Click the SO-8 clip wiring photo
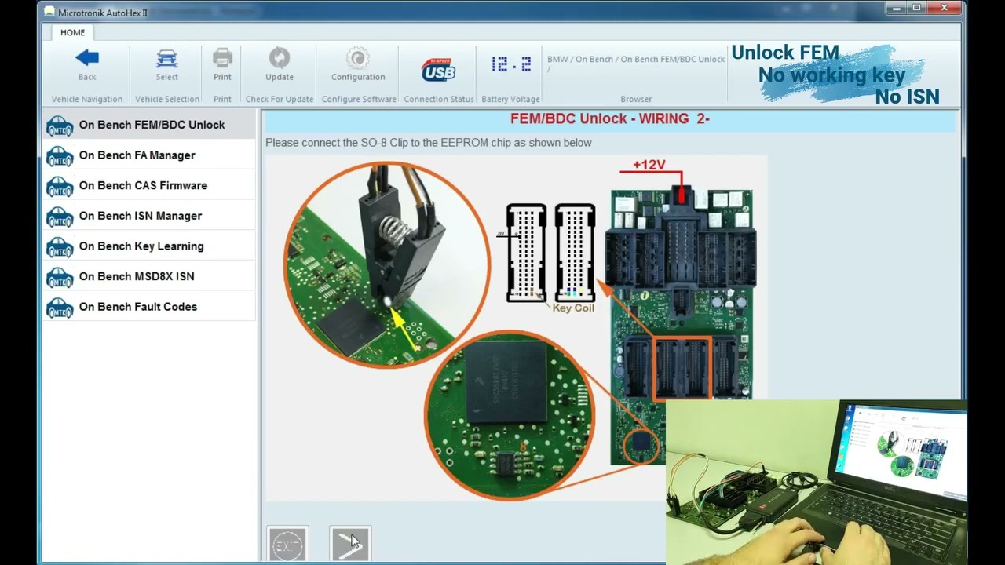1005x565 pixels. pos(387,265)
